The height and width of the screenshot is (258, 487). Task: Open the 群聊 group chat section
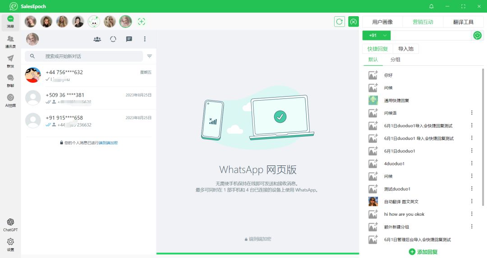pyautogui.click(x=10, y=81)
